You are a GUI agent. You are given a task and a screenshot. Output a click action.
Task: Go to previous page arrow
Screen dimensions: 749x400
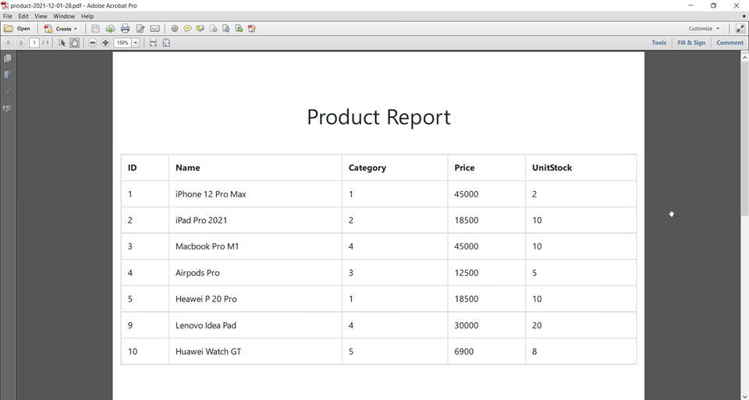(x=8, y=43)
